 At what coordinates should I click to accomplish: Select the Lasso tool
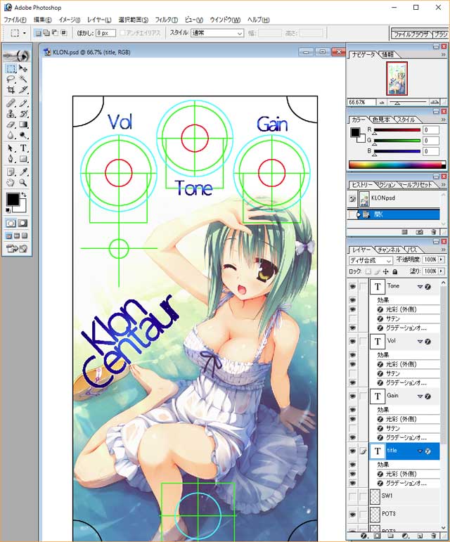[x=11, y=79]
